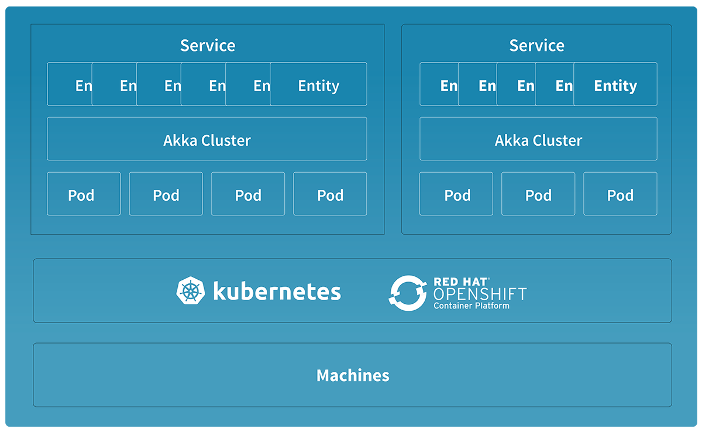This screenshot has width=702, height=432.
Task: Click the left Service heading
Action: [x=208, y=46]
